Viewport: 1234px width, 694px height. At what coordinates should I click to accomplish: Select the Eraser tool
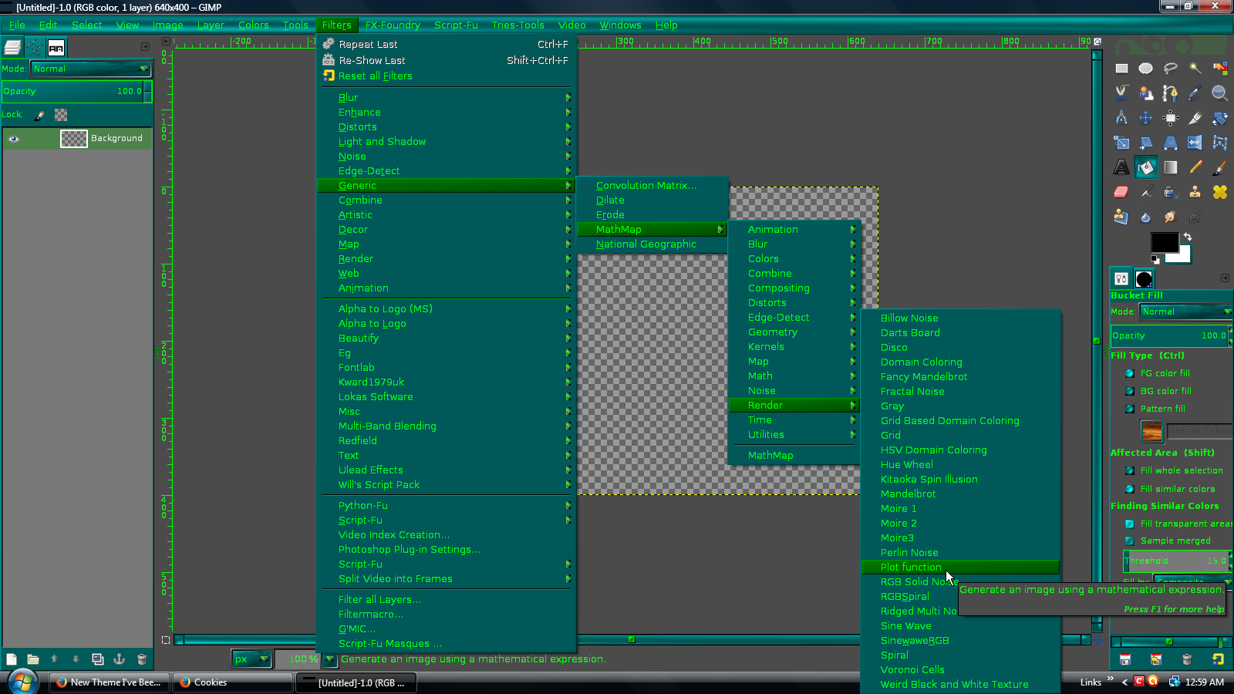pos(1121,192)
